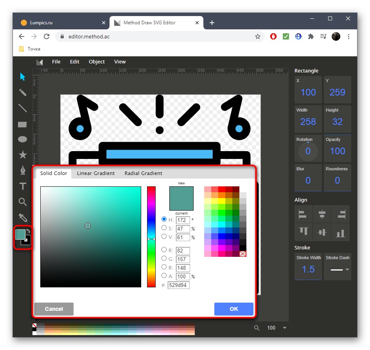Open the zoom level dropdown arrow
Viewport: 370px width, 350px height.
tap(285, 328)
